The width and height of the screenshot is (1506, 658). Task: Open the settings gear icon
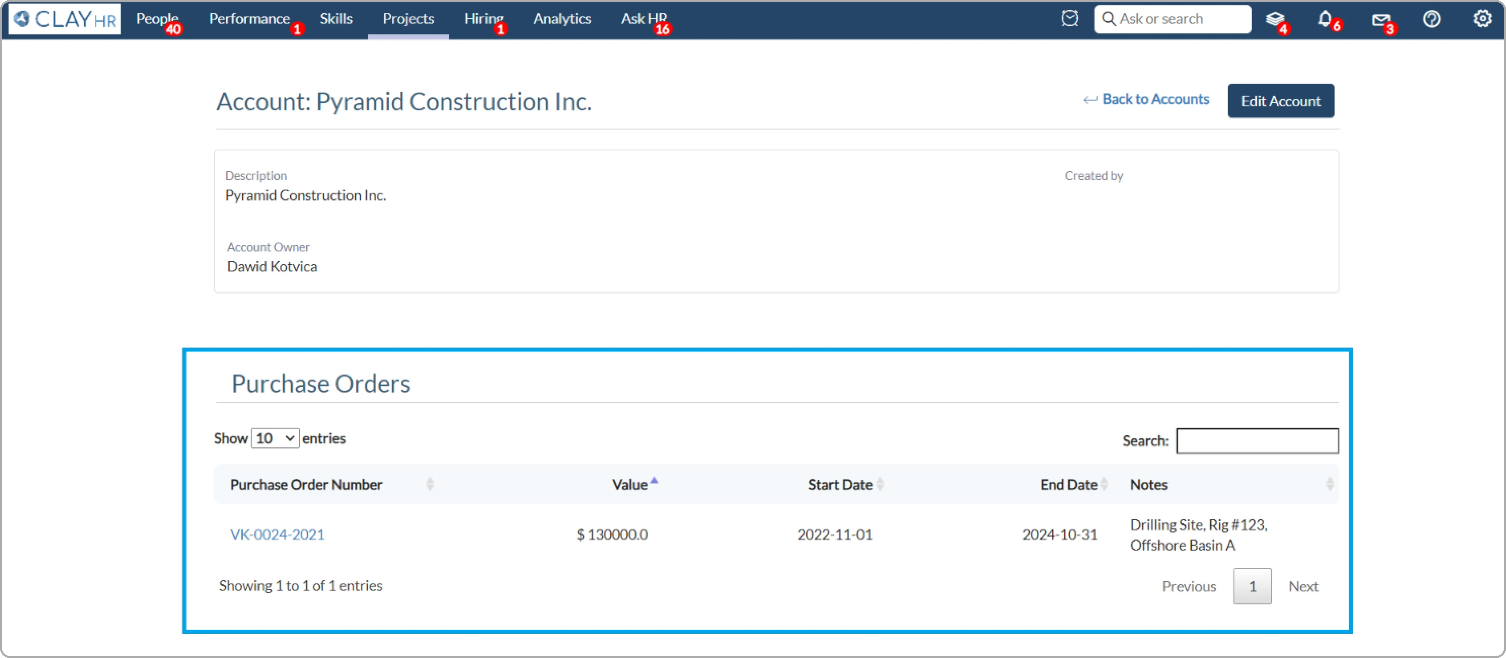(1481, 19)
